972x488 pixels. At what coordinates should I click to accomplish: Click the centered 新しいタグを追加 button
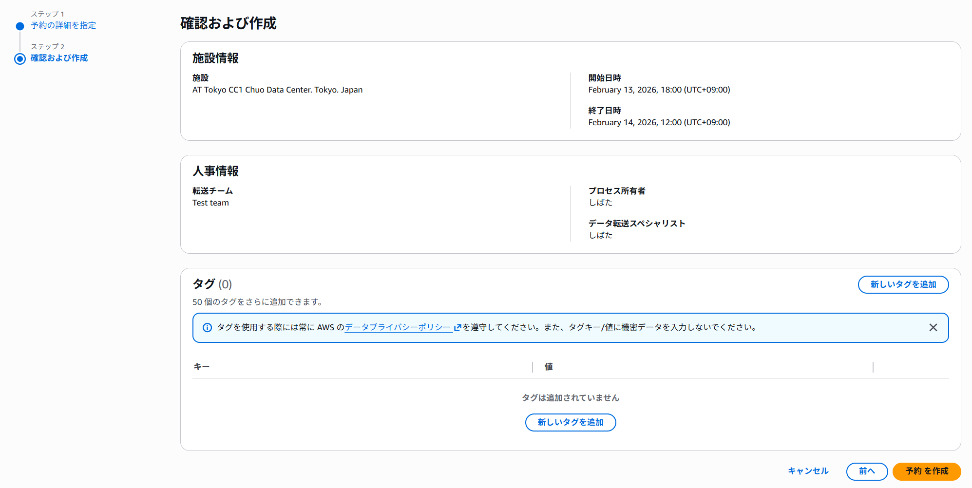(x=570, y=422)
